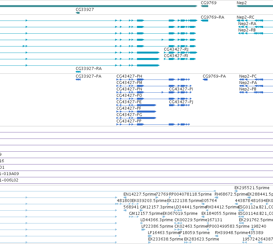273x244 pixels.
Task: Click the CG9769-RA transcript bar
Action: [204, 21]
